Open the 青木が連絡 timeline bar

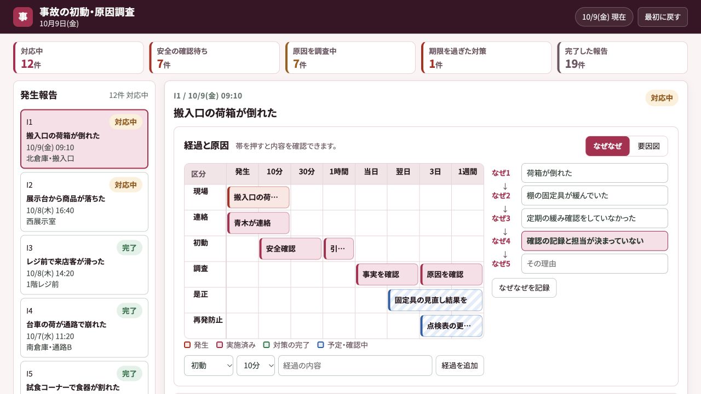tap(258, 223)
